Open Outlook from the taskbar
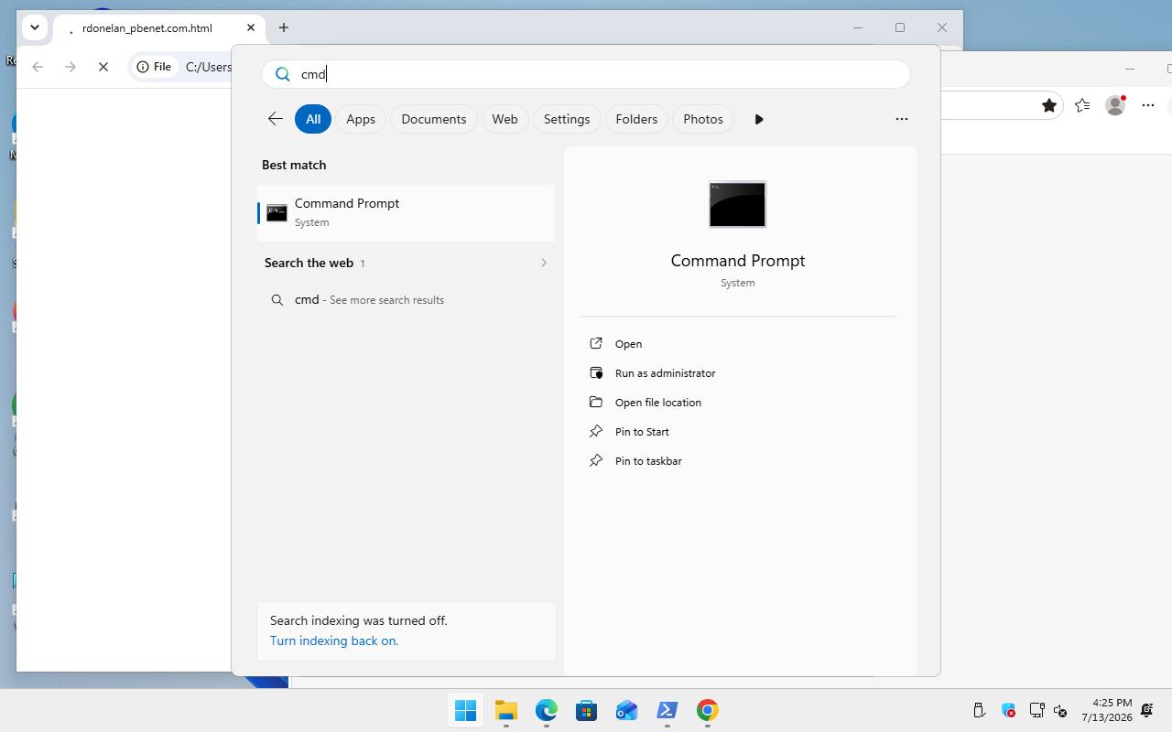Viewport: 1172px width, 732px height. (x=627, y=710)
